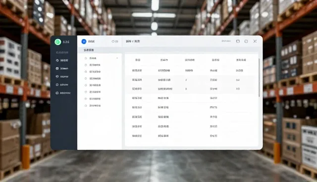
Task: Sort by the third table column header
Action: (190, 60)
